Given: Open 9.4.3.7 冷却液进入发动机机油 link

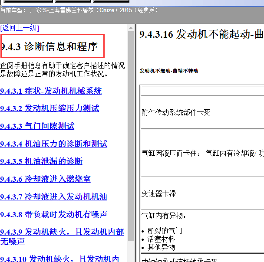Looking at the screenshot, I should coord(53,197).
